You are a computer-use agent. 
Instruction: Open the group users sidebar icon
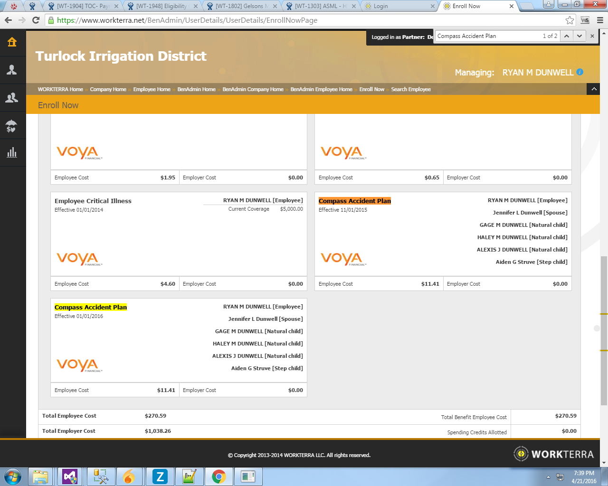tap(12, 97)
